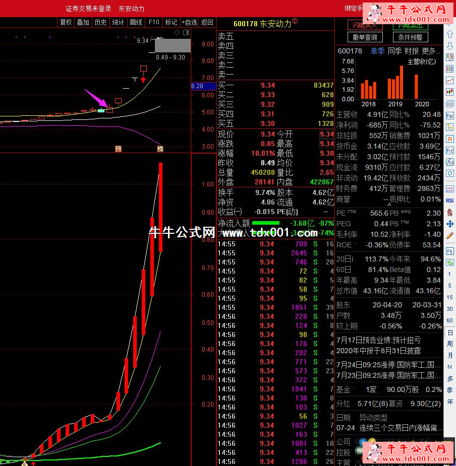
Task: Select the 多 multi-period option
Action: click(x=450, y=379)
